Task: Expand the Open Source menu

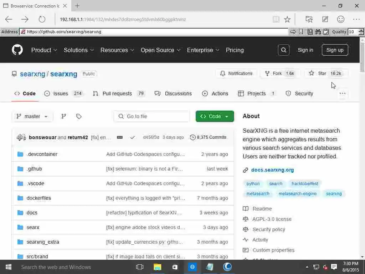Action: coord(161,50)
